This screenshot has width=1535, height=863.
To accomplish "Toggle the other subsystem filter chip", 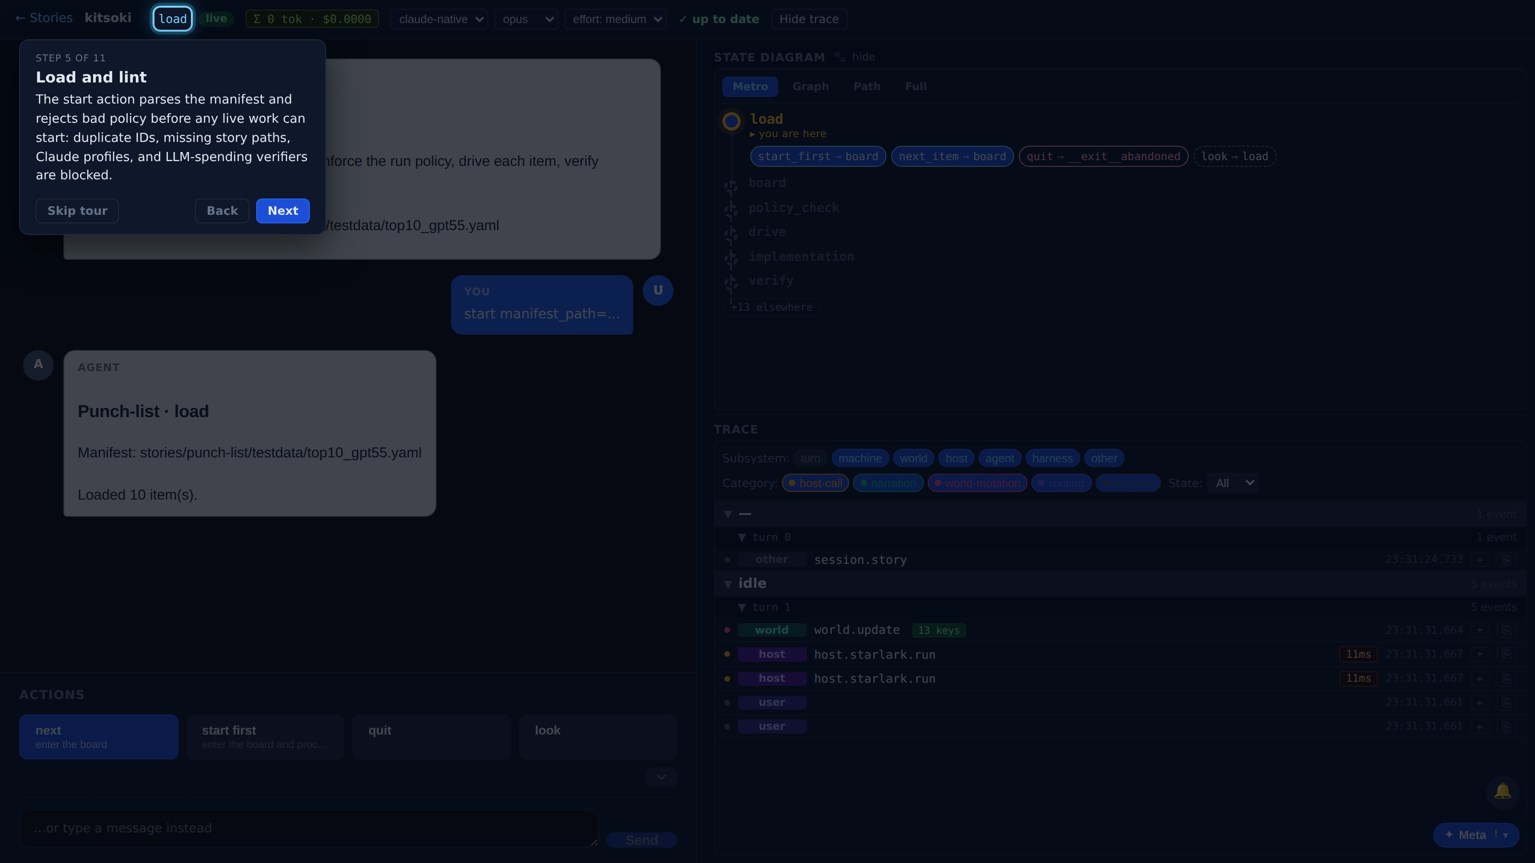I will click(1104, 459).
